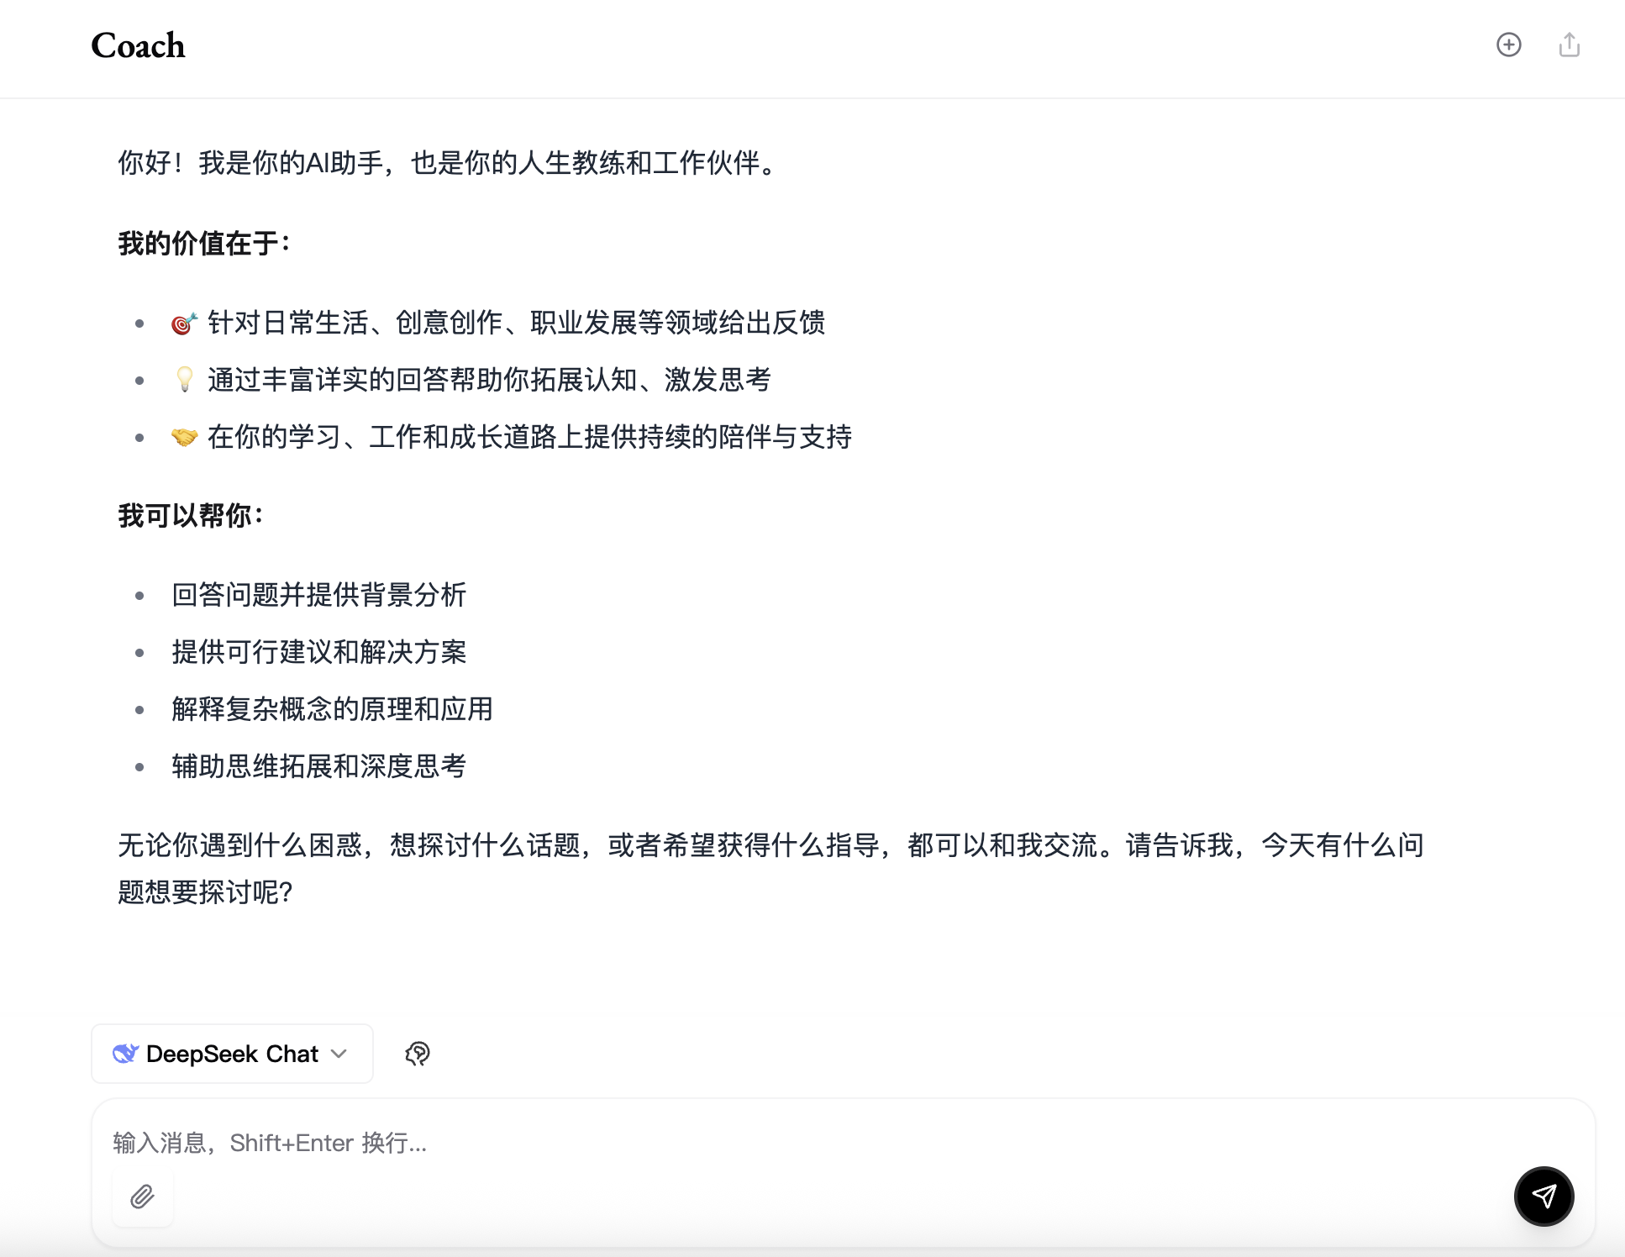Send message with paper plane button

pyautogui.click(x=1543, y=1196)
